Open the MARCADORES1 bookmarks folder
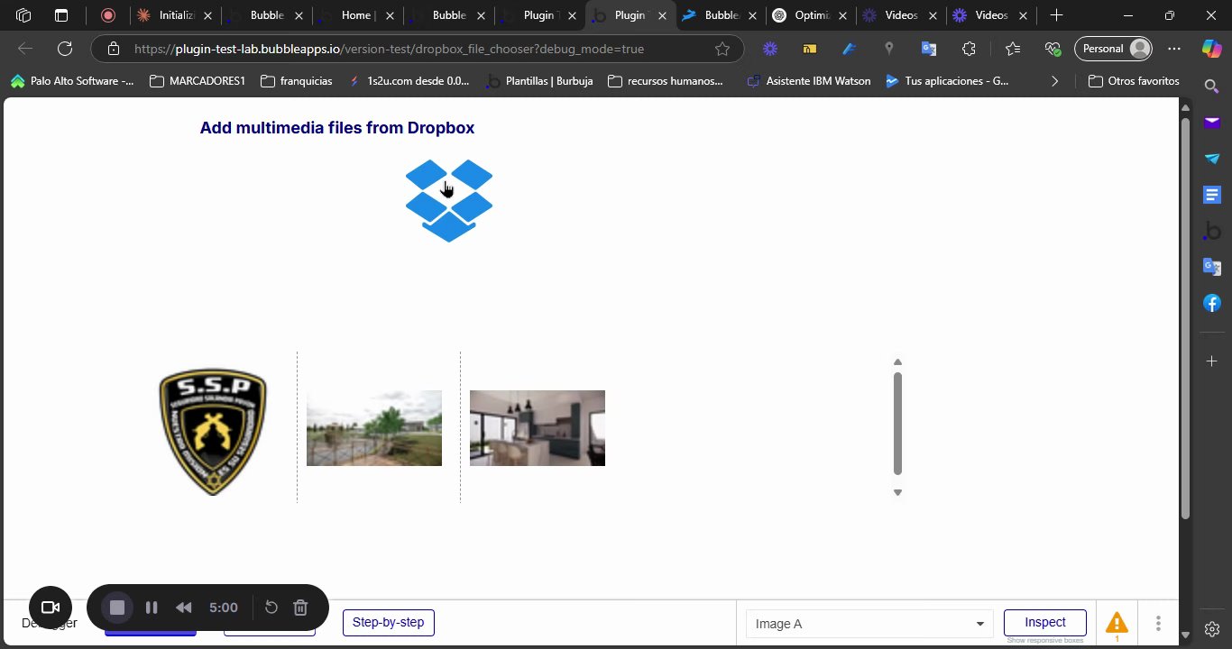Screen dimensions: 1232x649 pyautogui.click(x=197, y=81)
